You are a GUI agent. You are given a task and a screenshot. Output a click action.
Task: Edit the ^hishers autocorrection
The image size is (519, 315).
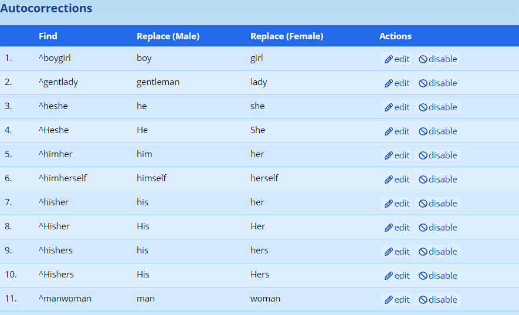(x=397, y=252)
